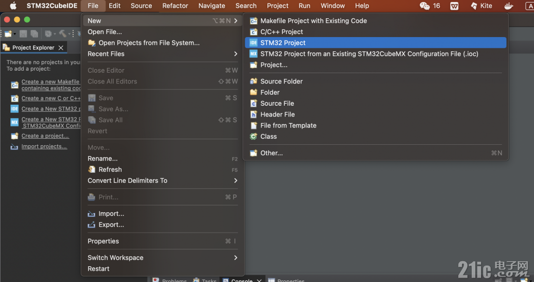The height and width of the screenshot is (282, 534).
Task: Click the Header File icon
Action: (253, 114)
